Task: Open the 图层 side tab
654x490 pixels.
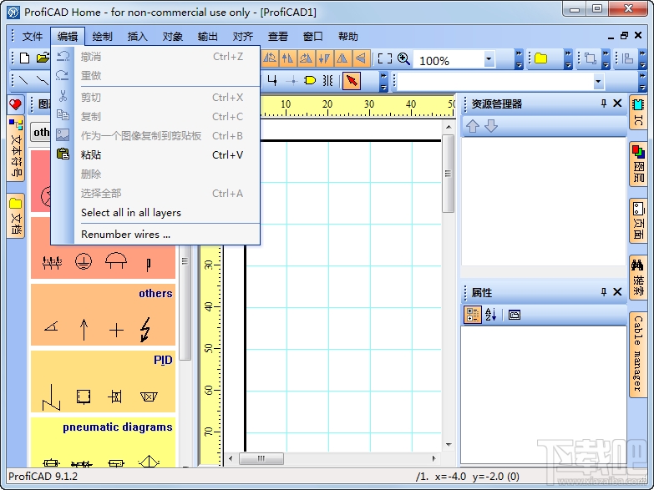Action: point(638,164)
